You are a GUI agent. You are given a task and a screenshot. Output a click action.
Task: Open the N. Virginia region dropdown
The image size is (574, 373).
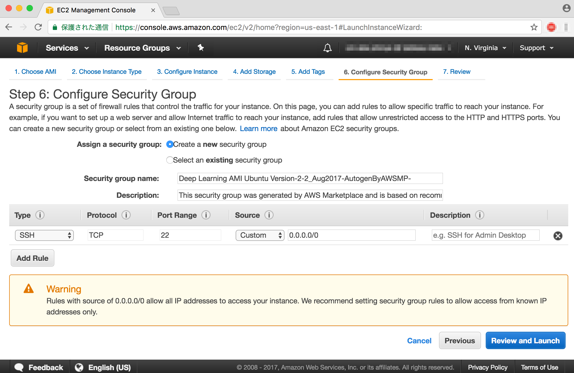[485, 48]
